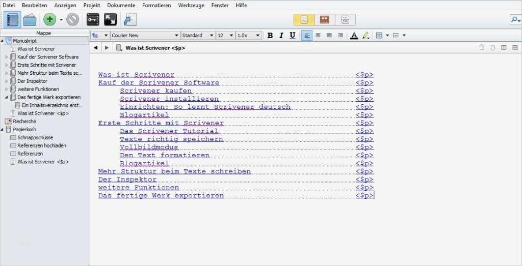
Task: Enter full screen composition mode
Action: (x=110, y=20)
